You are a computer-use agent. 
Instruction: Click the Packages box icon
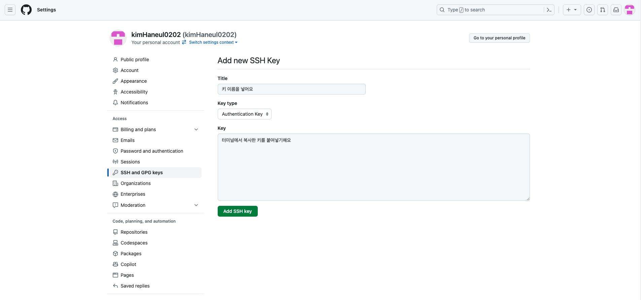pos(115,254)
